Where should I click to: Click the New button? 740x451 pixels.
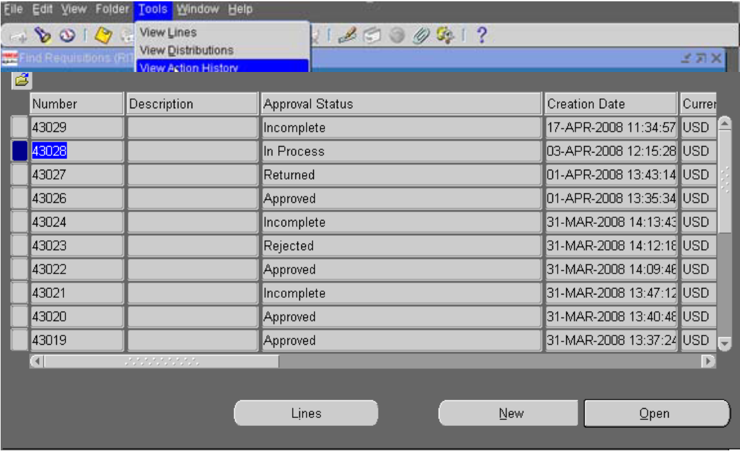(x=511, y=413)
